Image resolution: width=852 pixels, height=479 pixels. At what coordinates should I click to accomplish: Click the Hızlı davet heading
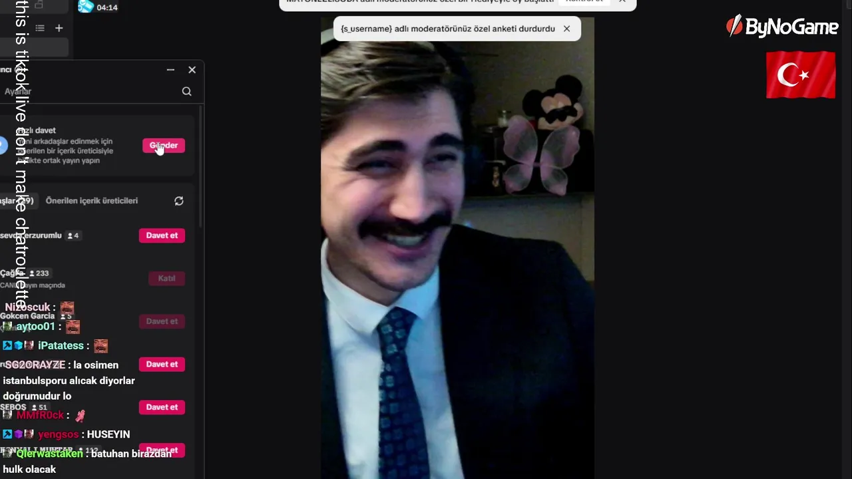[x=37, y=130]
